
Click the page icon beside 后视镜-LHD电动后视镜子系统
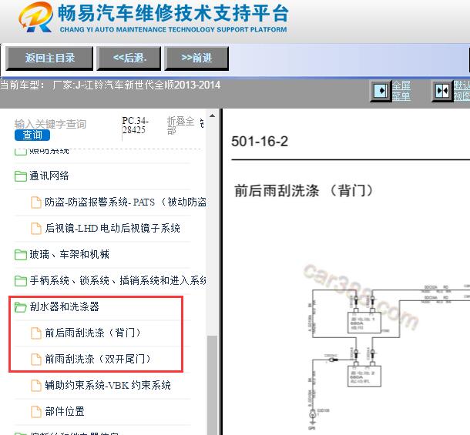tap(36, 229)
